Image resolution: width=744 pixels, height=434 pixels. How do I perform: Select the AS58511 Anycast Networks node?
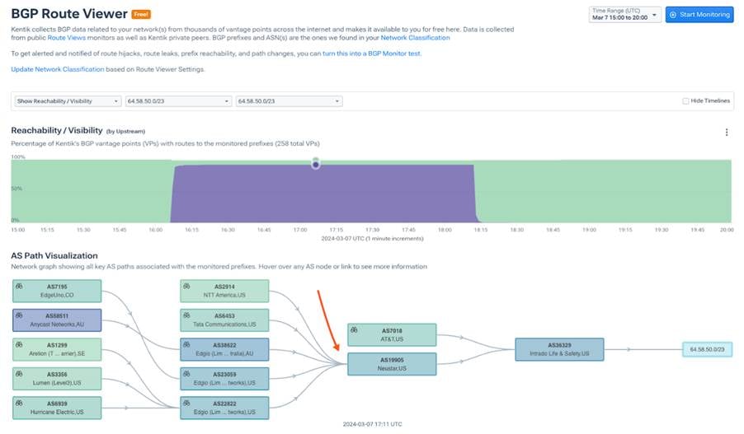point(57,320)
